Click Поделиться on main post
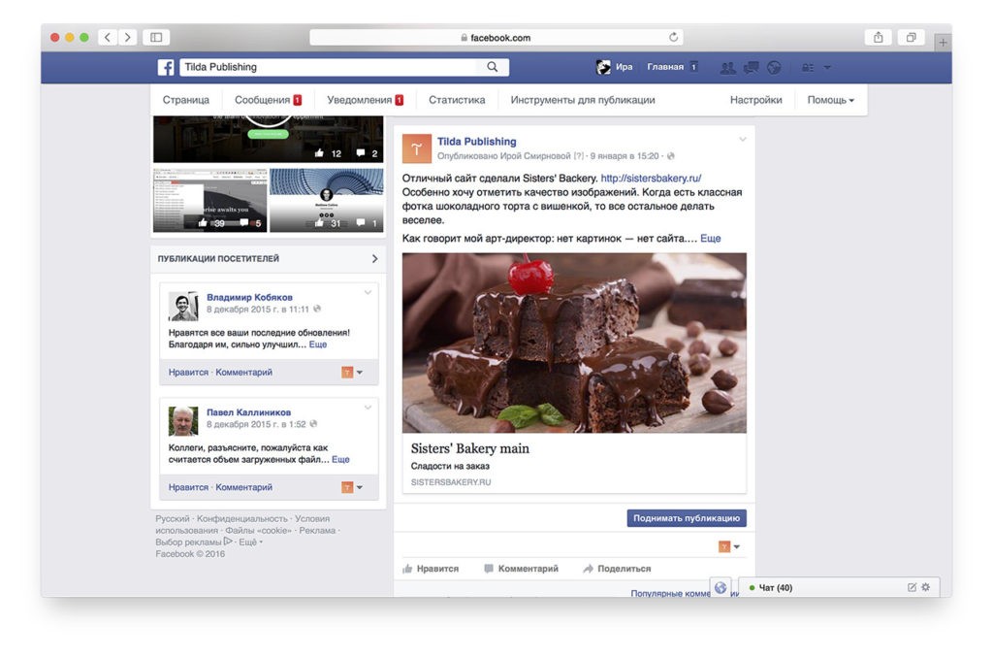Viewport: 993px width, 656px height. coord(617,569)
